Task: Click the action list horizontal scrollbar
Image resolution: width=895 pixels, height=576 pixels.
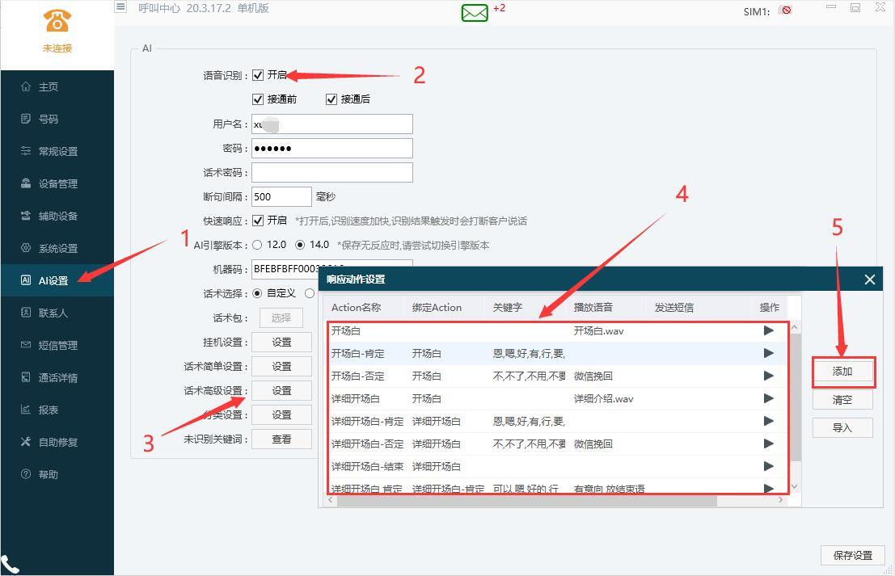Action: point(526,500)
